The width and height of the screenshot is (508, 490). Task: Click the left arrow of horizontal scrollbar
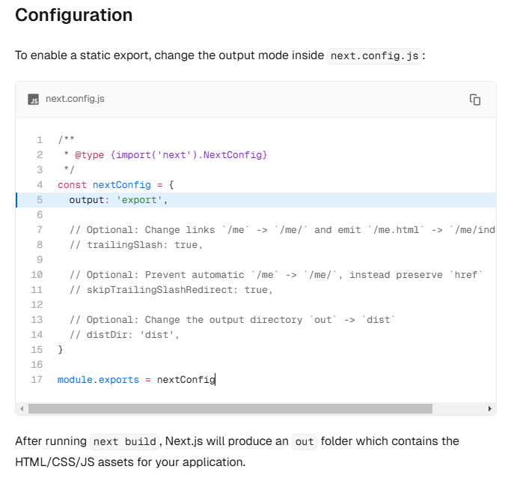[22, 409]
